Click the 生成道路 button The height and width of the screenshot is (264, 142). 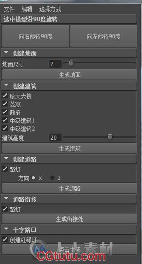click(69, 188)
